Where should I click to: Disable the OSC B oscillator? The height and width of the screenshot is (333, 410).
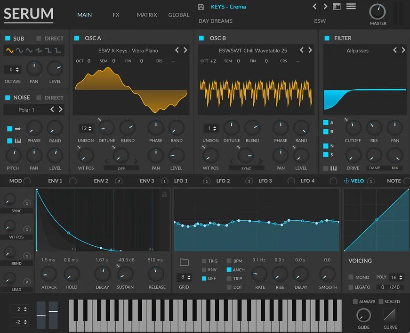pos(202,38)
